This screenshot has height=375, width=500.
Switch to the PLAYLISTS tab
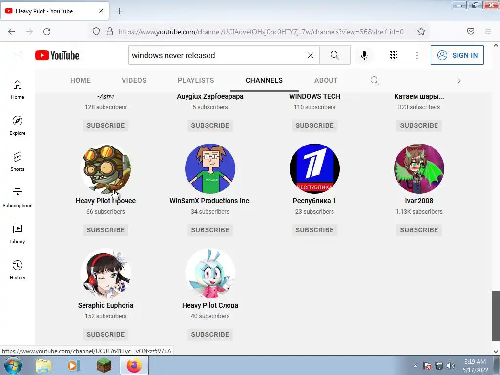tap(196, 81)
